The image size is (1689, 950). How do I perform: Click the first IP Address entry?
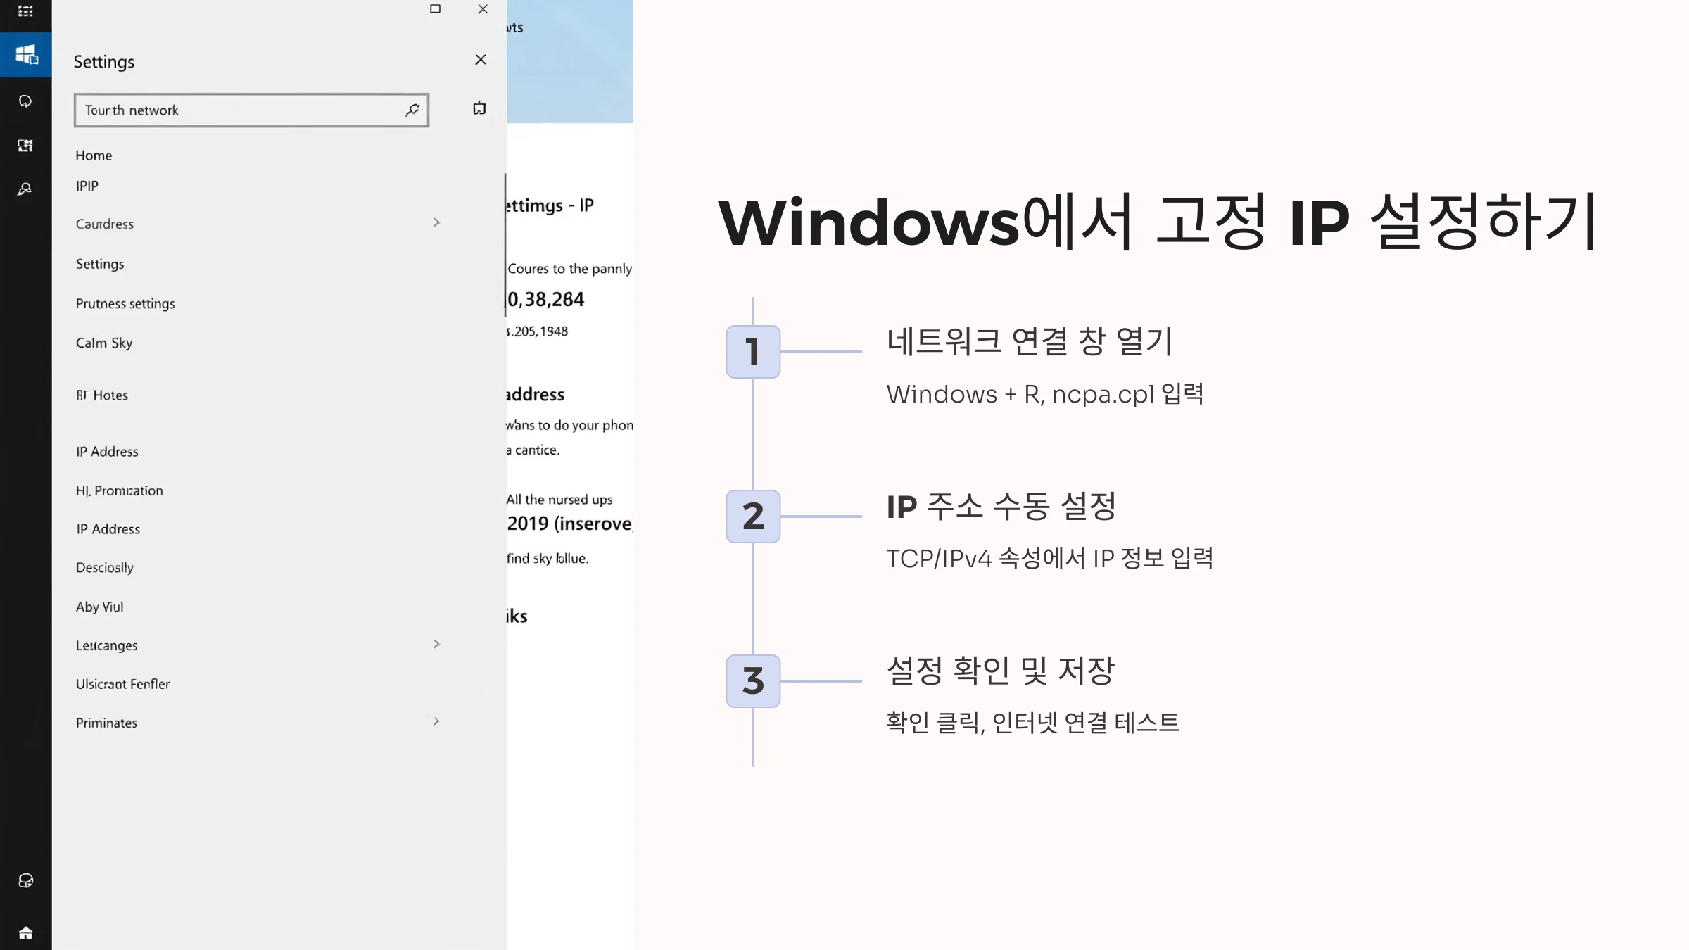[106, 451]
